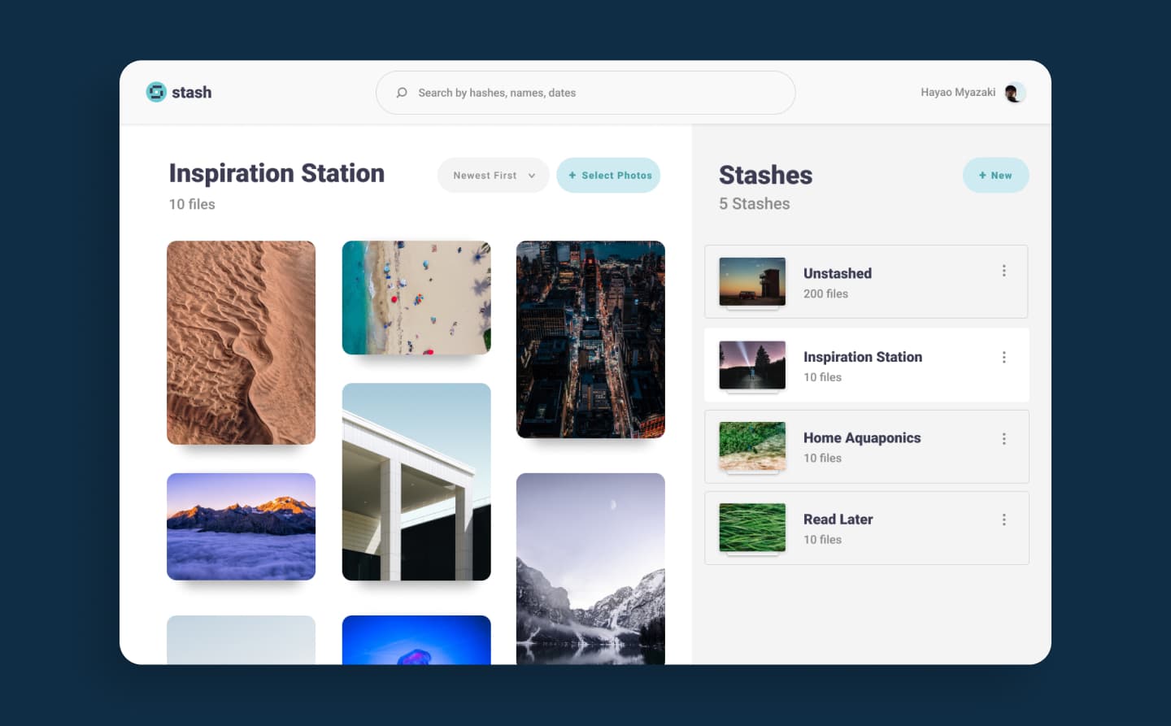Viewport: 1171px width, 726px height.
Task: Open the white building architecture photo
Action: pyautogui.click(x=416, y=481)
